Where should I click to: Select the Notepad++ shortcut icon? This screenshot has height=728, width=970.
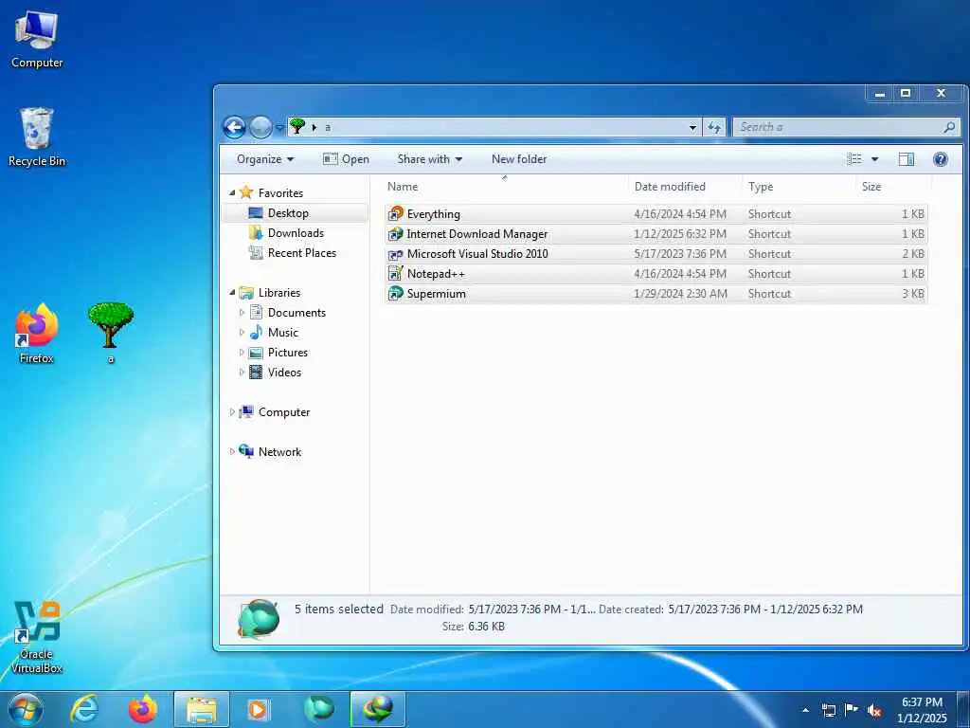(395, 273)
